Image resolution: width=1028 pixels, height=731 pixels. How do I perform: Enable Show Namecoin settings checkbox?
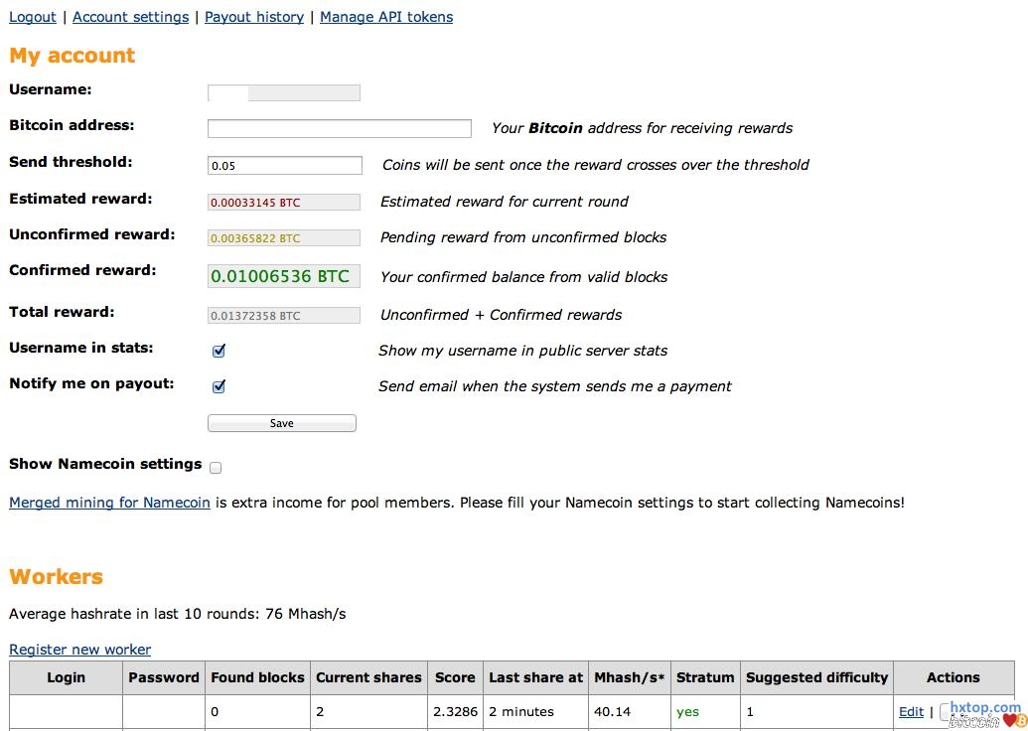tap(216, 467)
